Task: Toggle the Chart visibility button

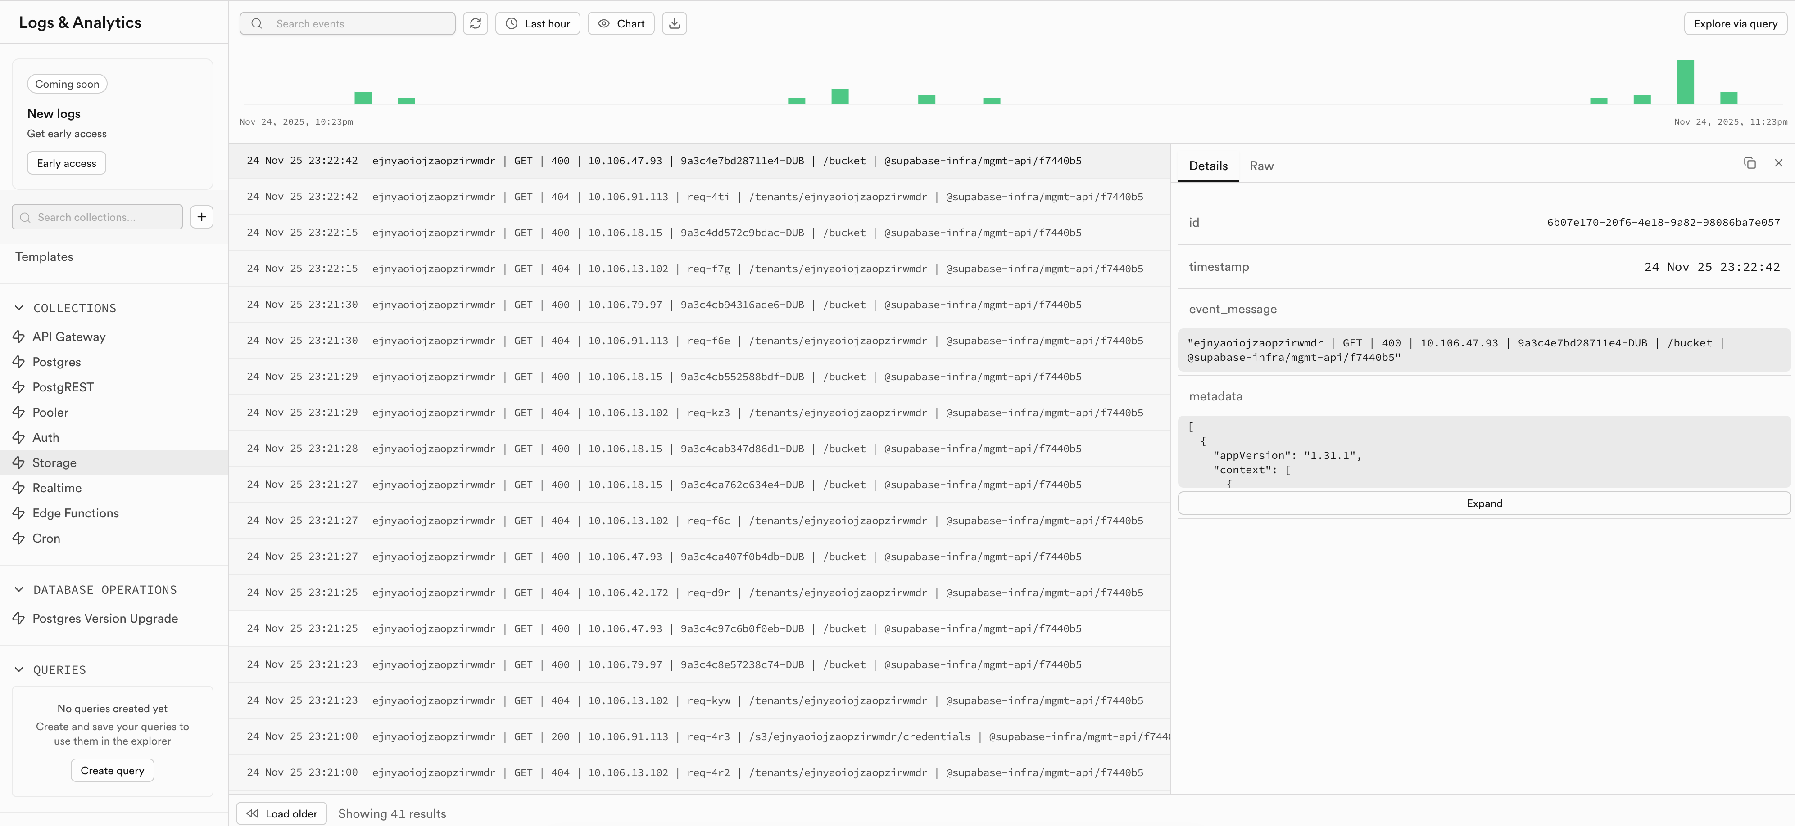Action: pos(621,24)
